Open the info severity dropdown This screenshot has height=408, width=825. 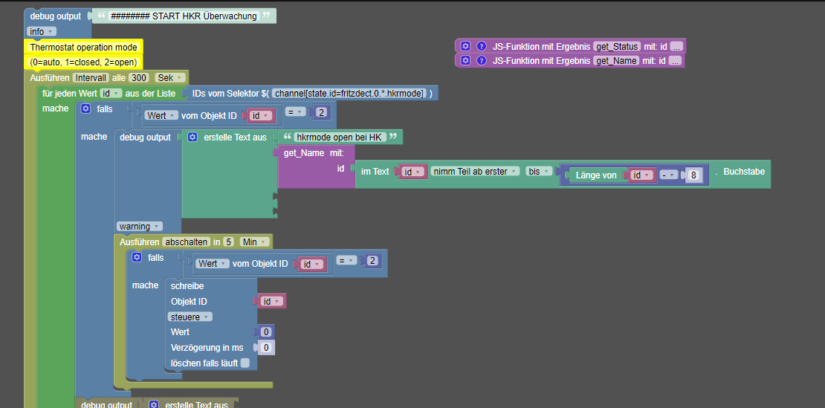click(x=42, y=31)
